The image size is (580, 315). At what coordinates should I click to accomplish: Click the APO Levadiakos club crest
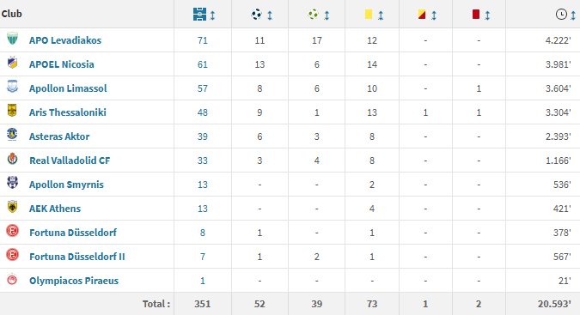pos(12,39)
